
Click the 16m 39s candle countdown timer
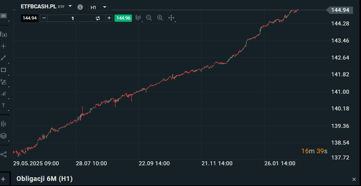(x=314, y=151)
